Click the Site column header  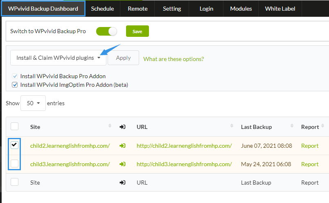[x=35, y=127]
